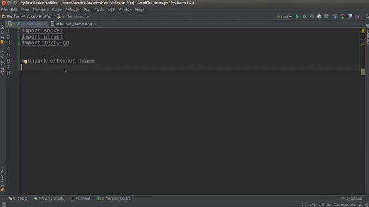
Task: Click the window close button
Action: [x=3, y=3]
